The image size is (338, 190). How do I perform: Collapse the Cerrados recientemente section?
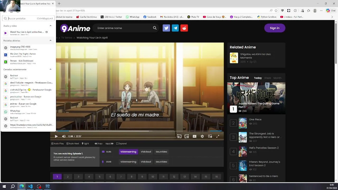pyautogui.click(x=50, y=69)
